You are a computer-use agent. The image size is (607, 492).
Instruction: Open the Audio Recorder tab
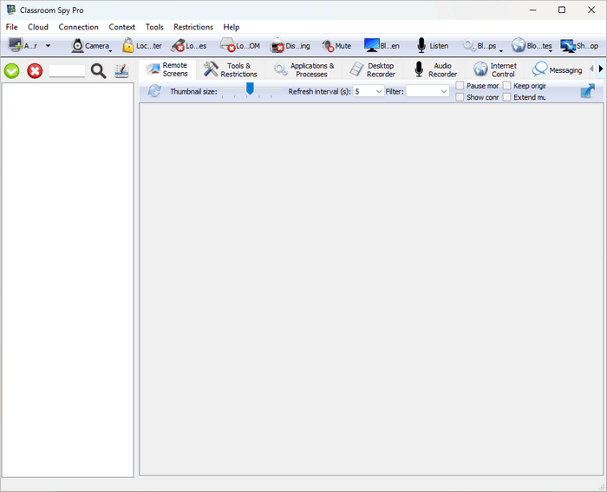coord(435,69)
